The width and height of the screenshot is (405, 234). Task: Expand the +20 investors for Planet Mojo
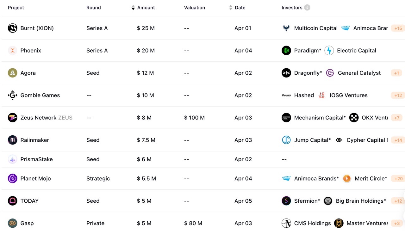click(x=398, y=179)
